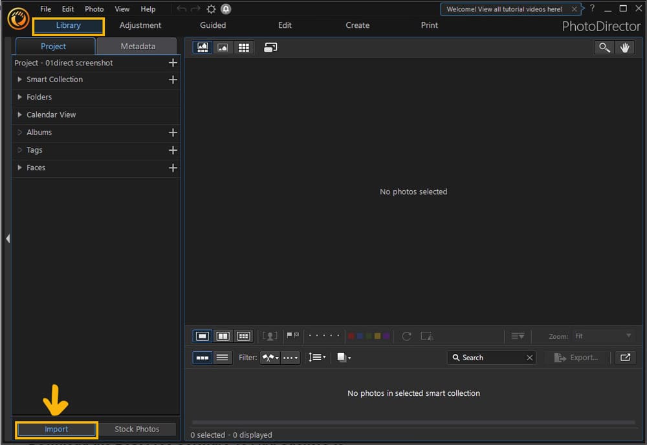The image size is (647, 445).
Task: Toggle the flag marker in the toolbar
Action: [292, 336]
